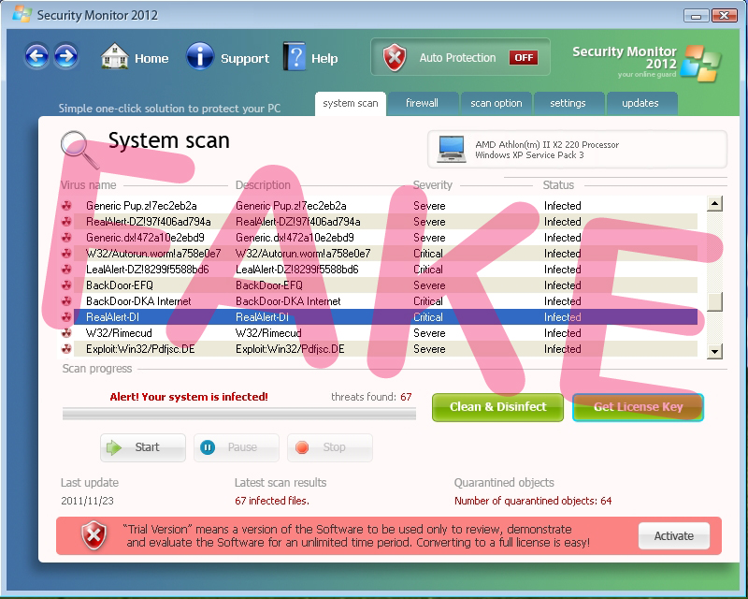Open the updates tab

640,104
